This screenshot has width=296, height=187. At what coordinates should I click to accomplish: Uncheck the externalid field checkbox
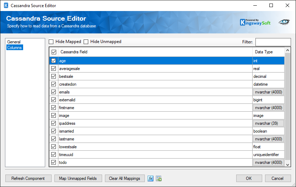click(54, 100)
